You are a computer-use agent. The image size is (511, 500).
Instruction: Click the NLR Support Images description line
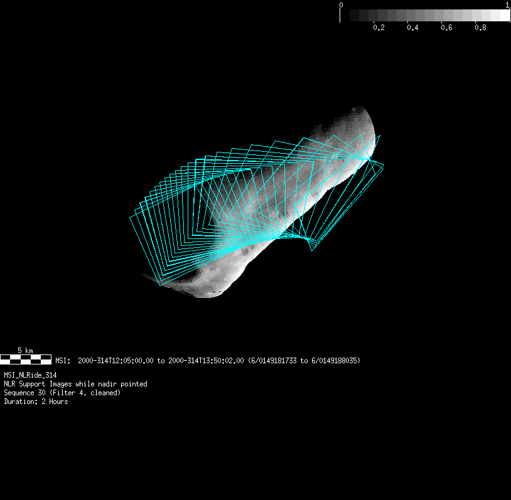(75, 384)
